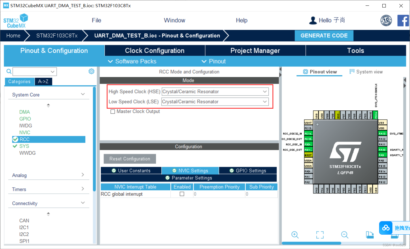
Task: Open High Speed Clock (HSE) dropdown
Action: coord(215,92)
